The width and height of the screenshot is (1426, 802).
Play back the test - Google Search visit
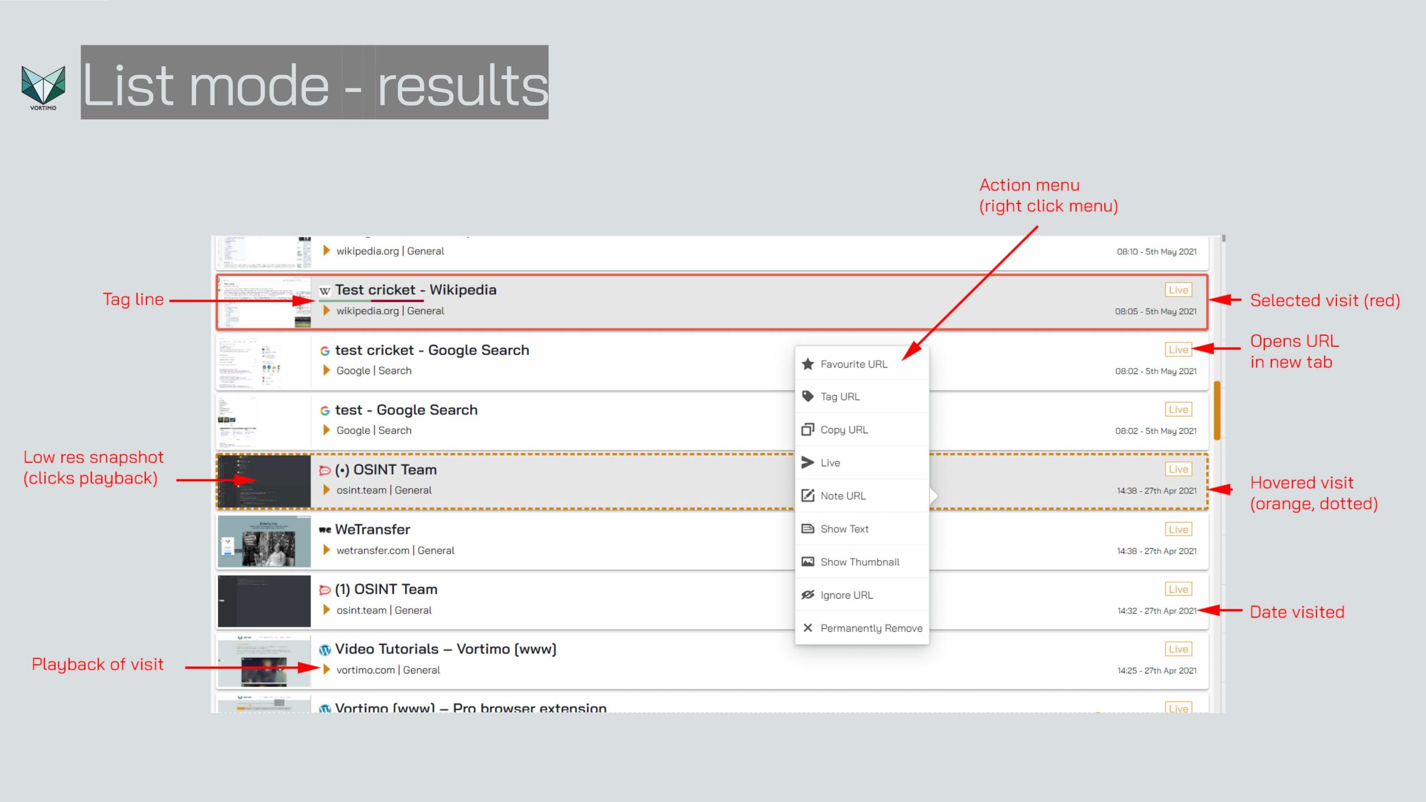(326, 430)
